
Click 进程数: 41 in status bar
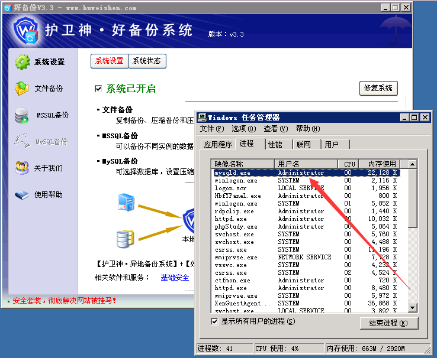pyautogui.click(x=224, y=349)
